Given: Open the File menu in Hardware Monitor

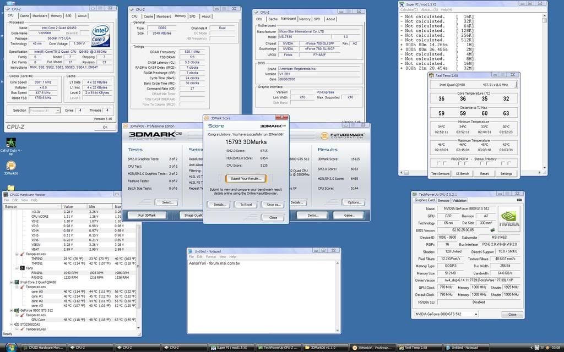Looking at the screenshot, I should point(6,200).
